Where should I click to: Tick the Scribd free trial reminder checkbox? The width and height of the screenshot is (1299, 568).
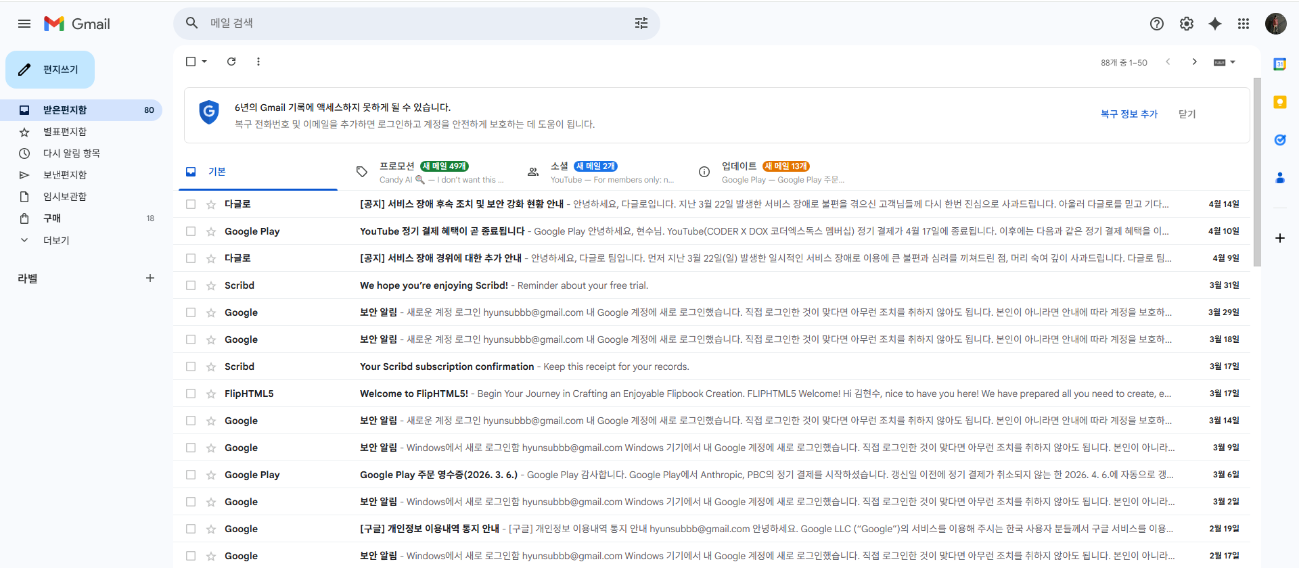[x=191, y=285]
